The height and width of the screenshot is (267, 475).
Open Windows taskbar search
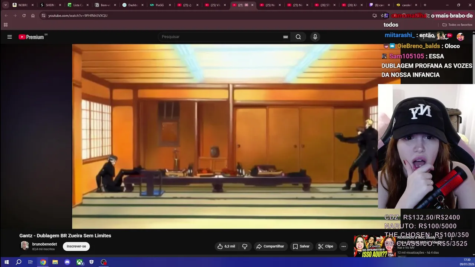point(19,262)
